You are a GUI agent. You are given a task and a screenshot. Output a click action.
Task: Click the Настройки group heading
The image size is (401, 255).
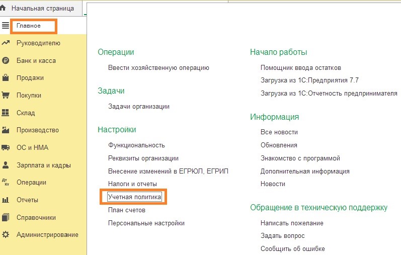[x=117, y=130]
